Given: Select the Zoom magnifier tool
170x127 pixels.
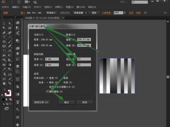Looking at the screenshot, I should click(10, 83).
